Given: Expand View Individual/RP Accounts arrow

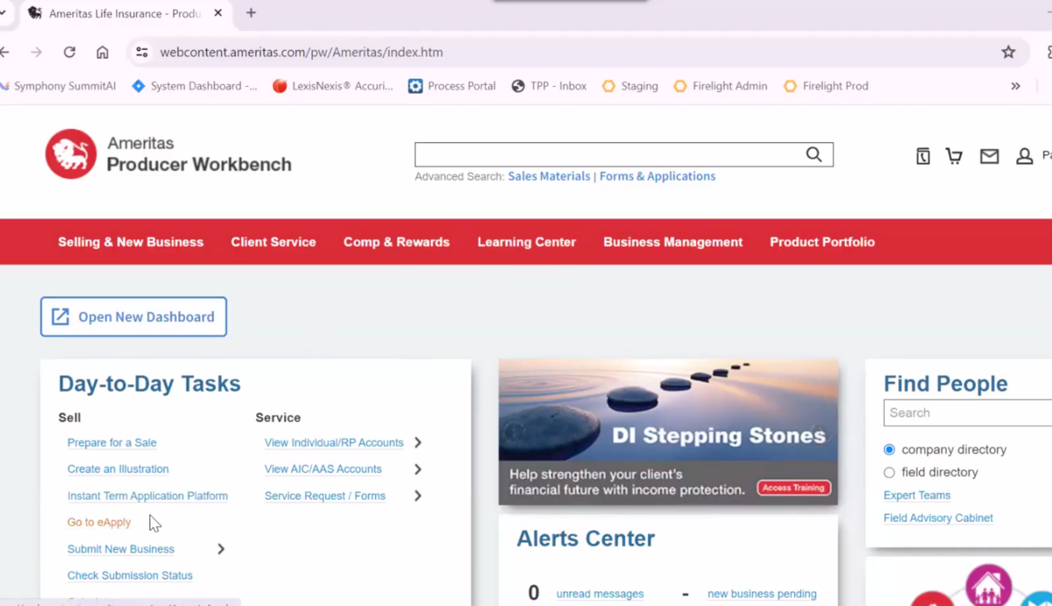Looking at the screenshot, I should (418, 443).
